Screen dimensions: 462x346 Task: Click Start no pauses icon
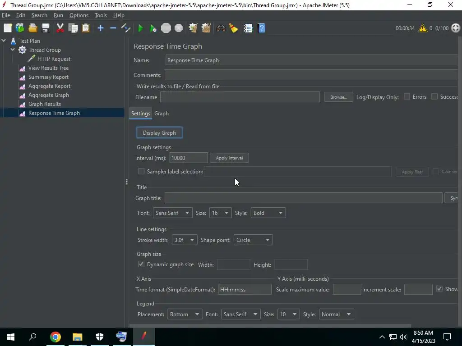(153, 28)
